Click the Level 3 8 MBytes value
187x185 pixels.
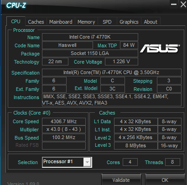[135, 145]
